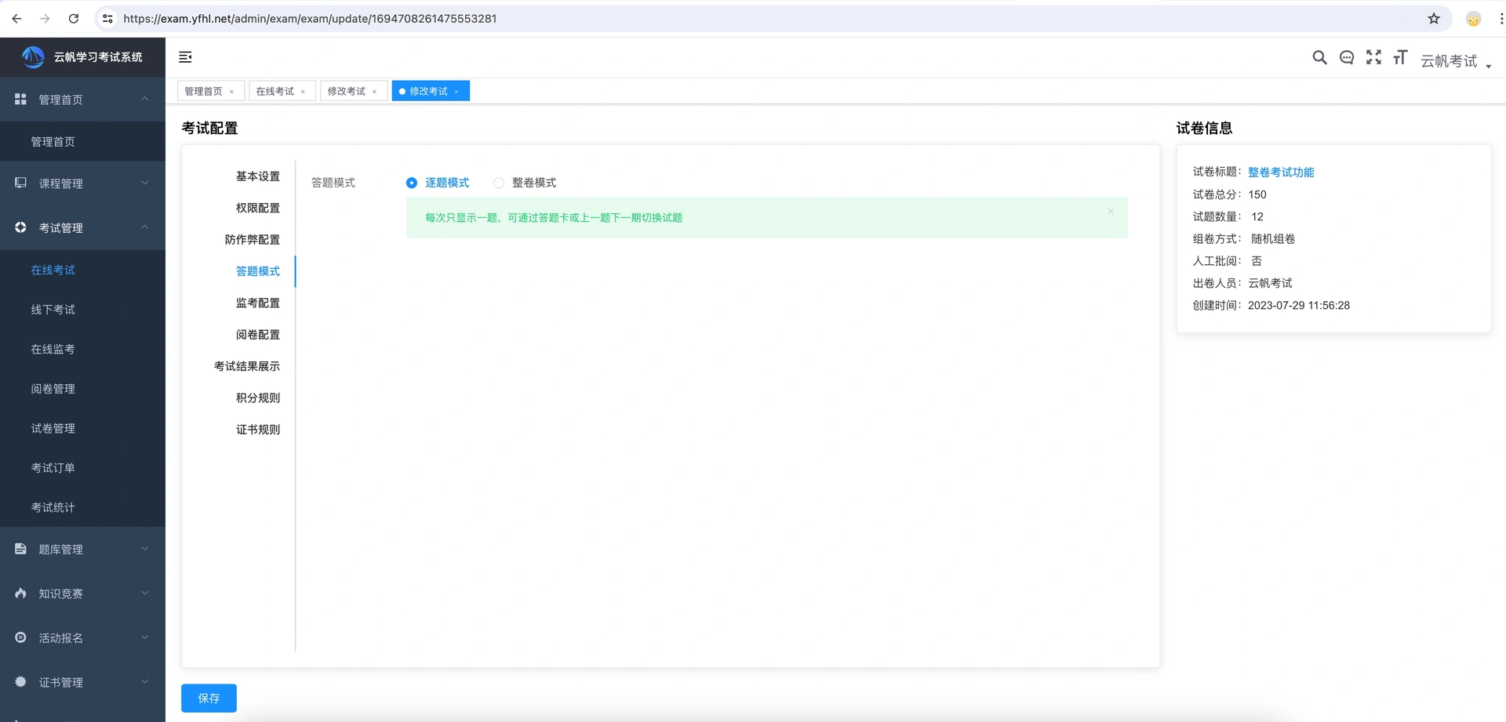This screenshot has width=1506, height=722.
Task: Select 逐题模式 radio option
Action: point(438,183)
